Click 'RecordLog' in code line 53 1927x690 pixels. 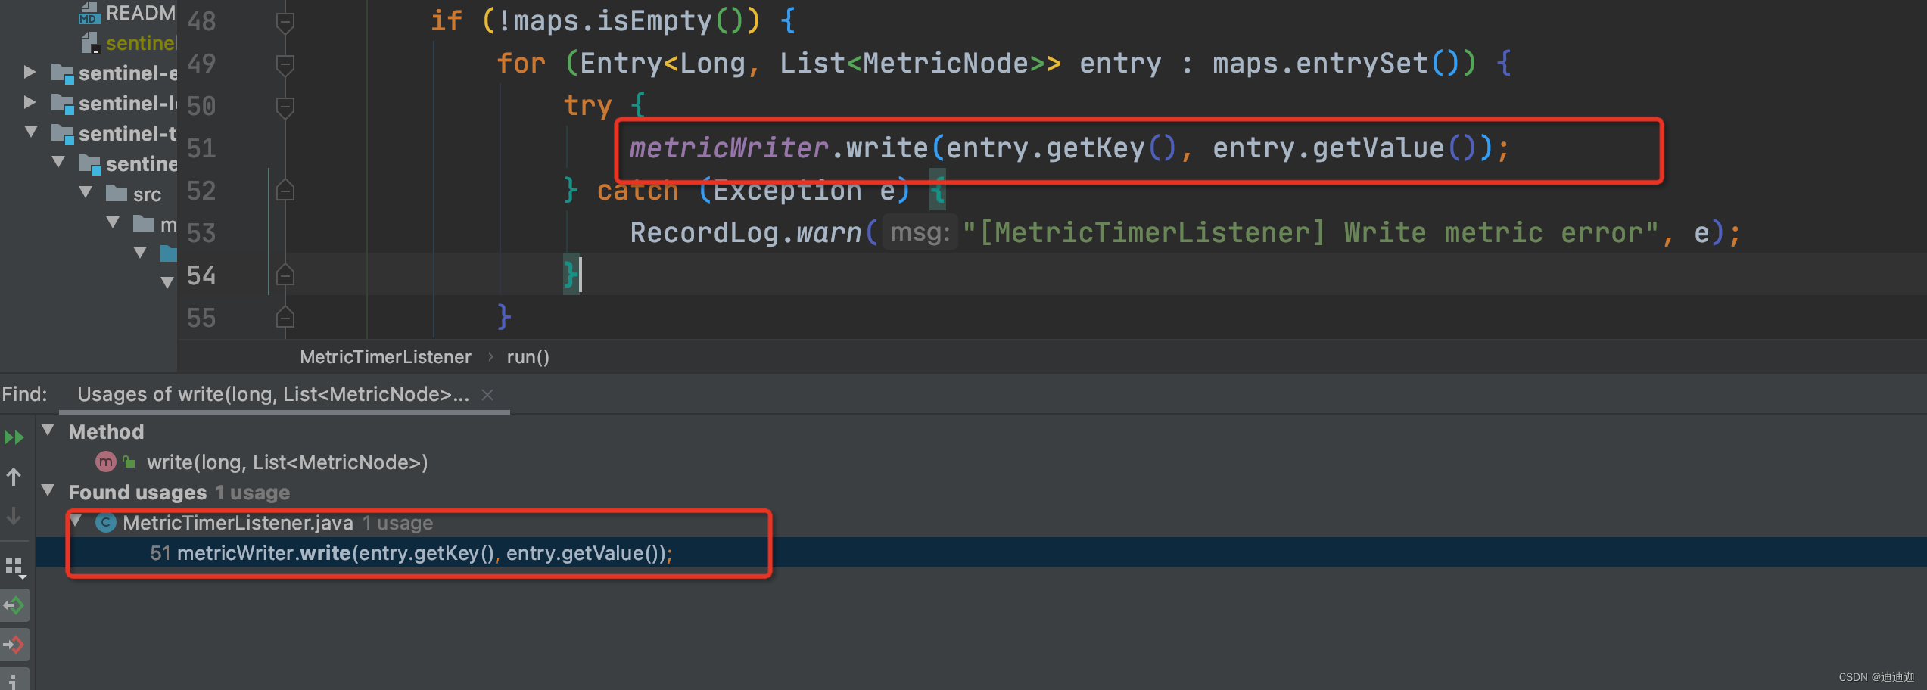pyautogui.click(x=704, y=233)
